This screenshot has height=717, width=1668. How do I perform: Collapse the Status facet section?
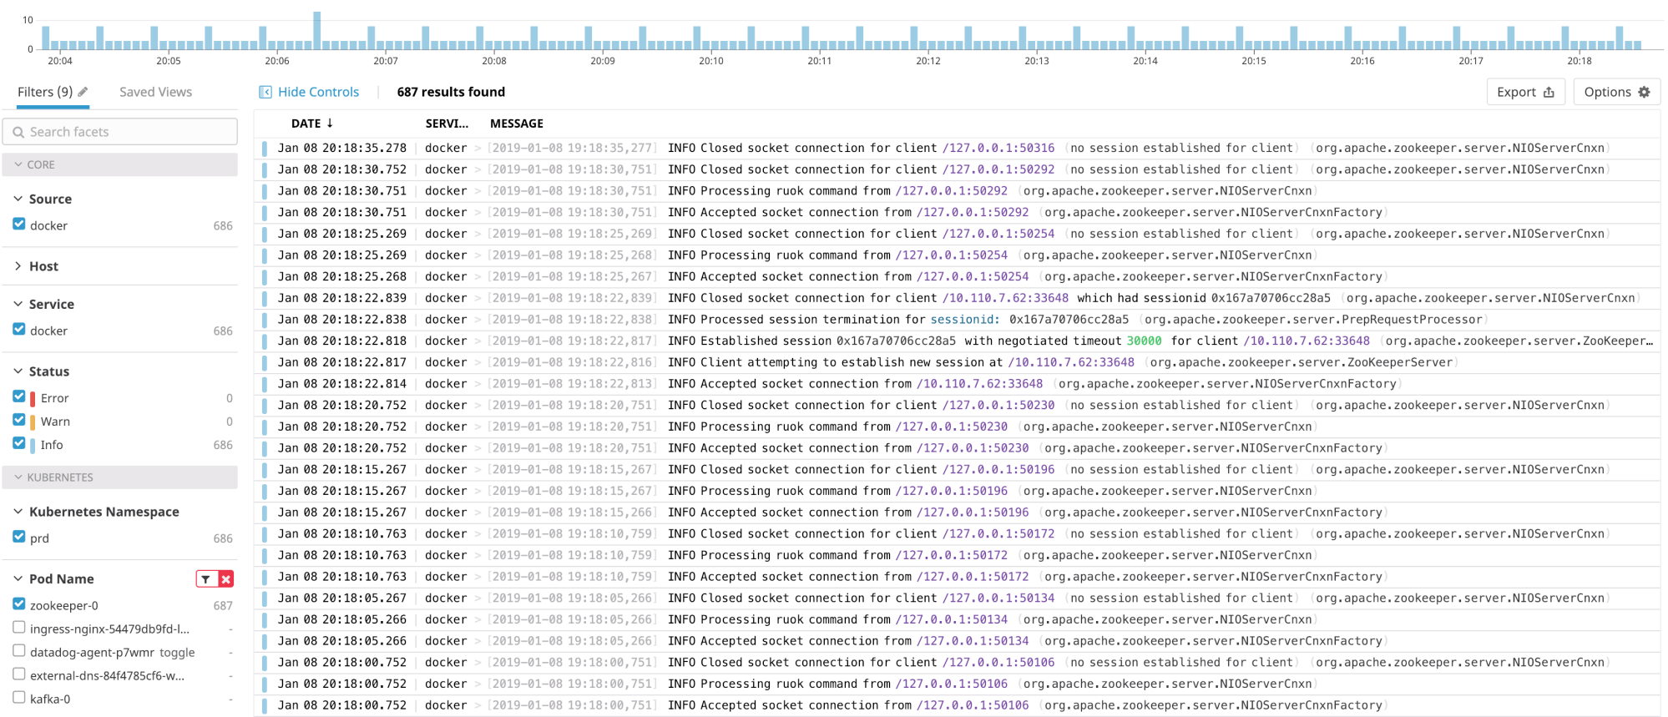click(x=18, y=371)
